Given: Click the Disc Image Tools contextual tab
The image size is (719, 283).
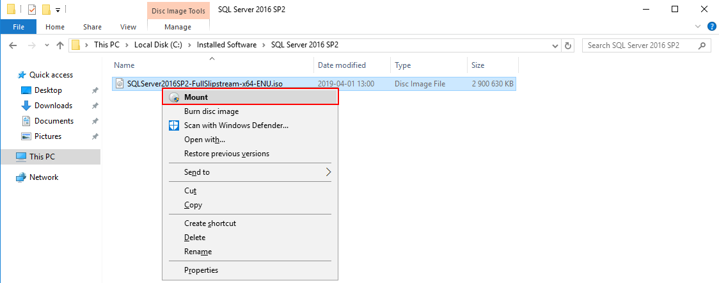Looking at the screenshot, I should pos(178,10).
